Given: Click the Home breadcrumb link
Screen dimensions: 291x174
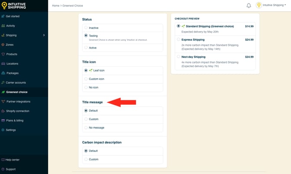Looking at the screenshot, I should 56,6.
